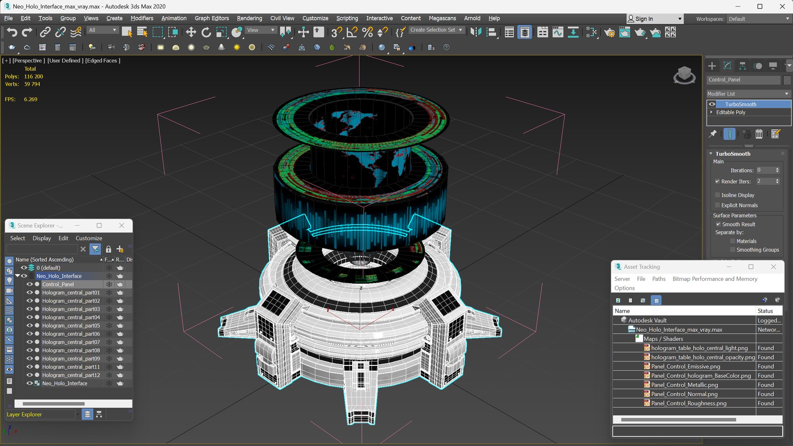Activate the Select and Link tool
Screen dimensions: 793x446
point(45,32)
